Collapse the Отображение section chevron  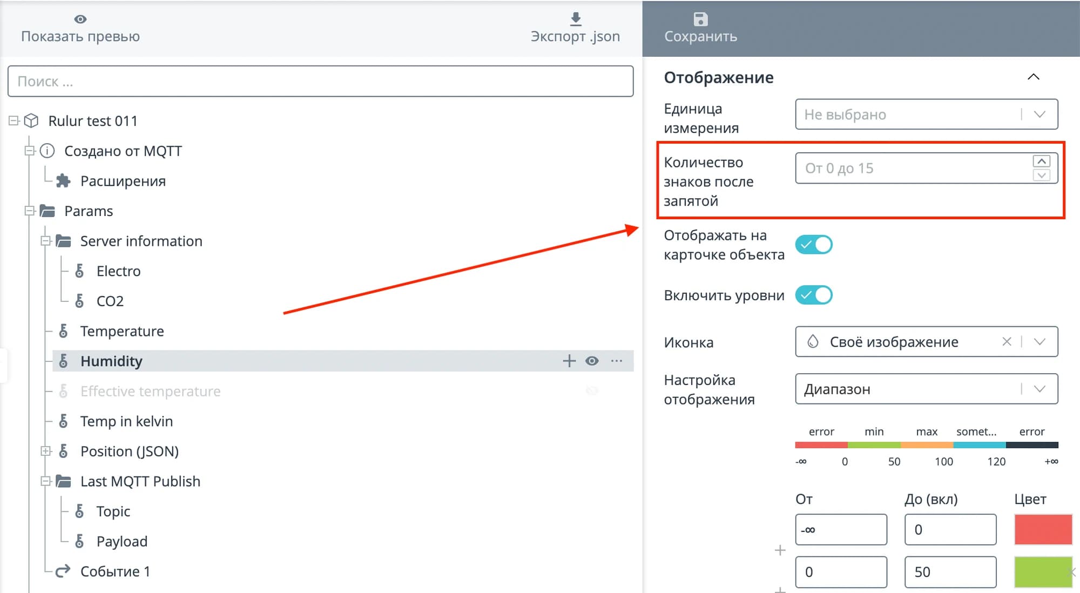click(1033, 77)
